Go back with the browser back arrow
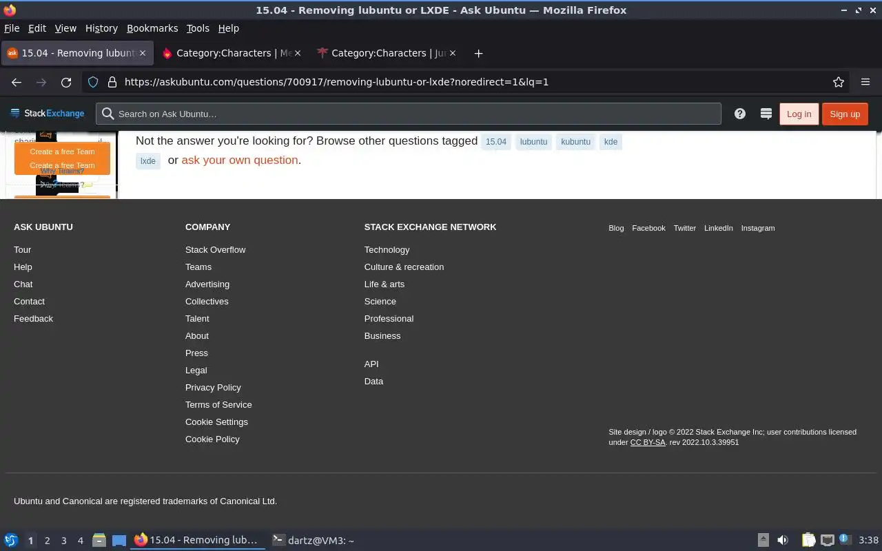882x551 pixels. 17,82
